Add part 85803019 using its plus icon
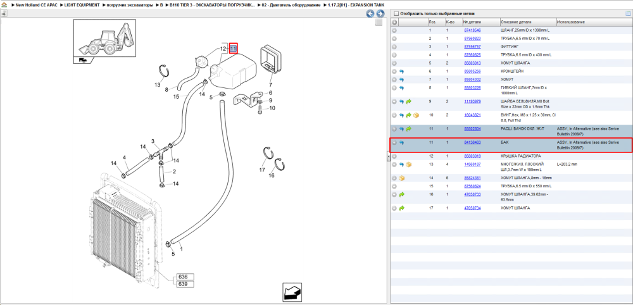Image resolution: width=633 pixels, height=305 pixels. click(394, 156)
